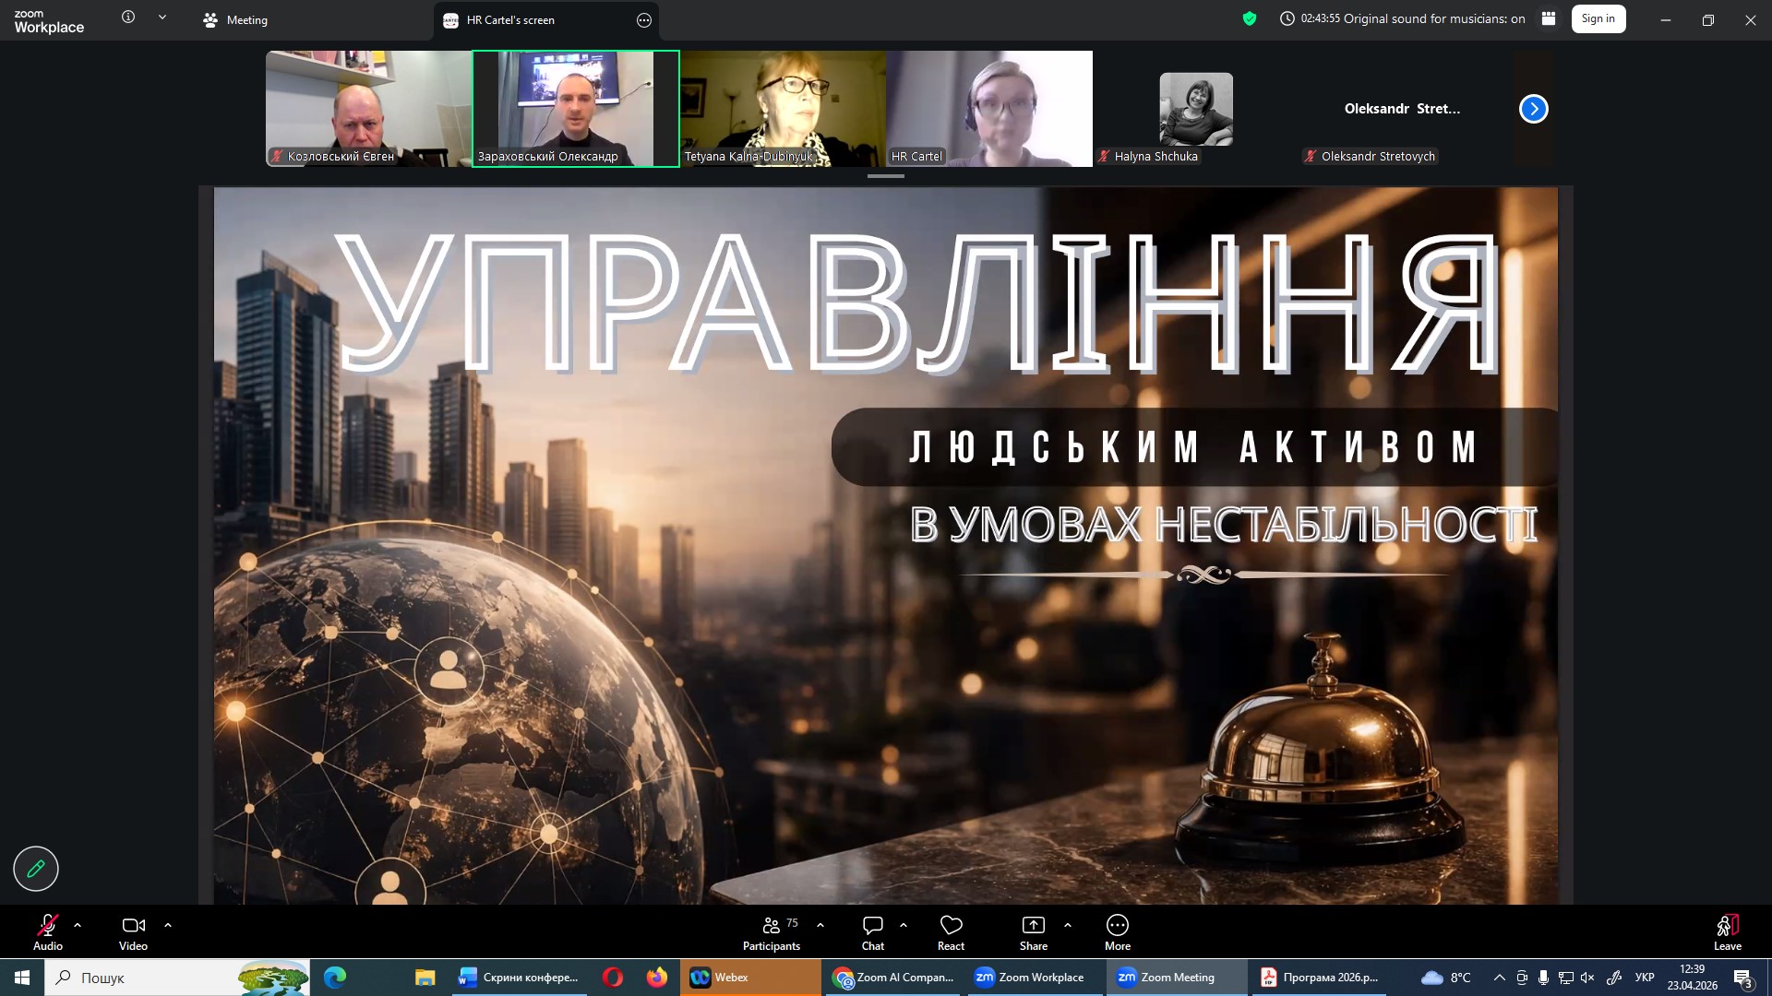1772x996 pixels.
Task: Switch to the Meeting tab
Action: (235, 20)
